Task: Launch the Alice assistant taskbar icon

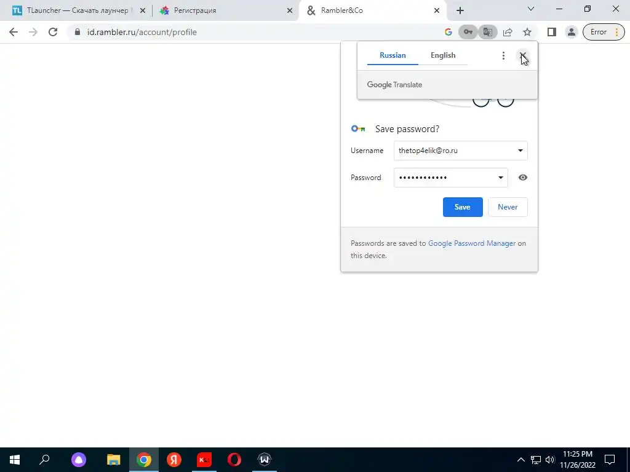Action: pyautogui.click(x=79, y=460)
